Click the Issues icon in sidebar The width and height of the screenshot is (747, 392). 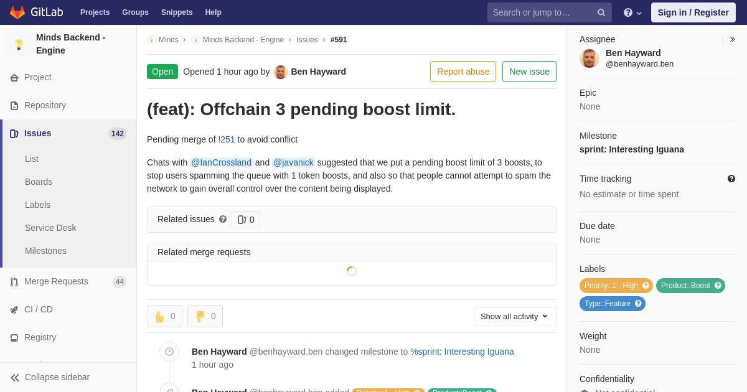tap(14, 134)
